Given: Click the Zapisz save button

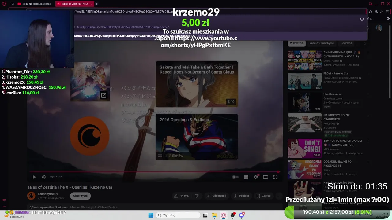Looking at the screenshot, I should pos(263,196).
